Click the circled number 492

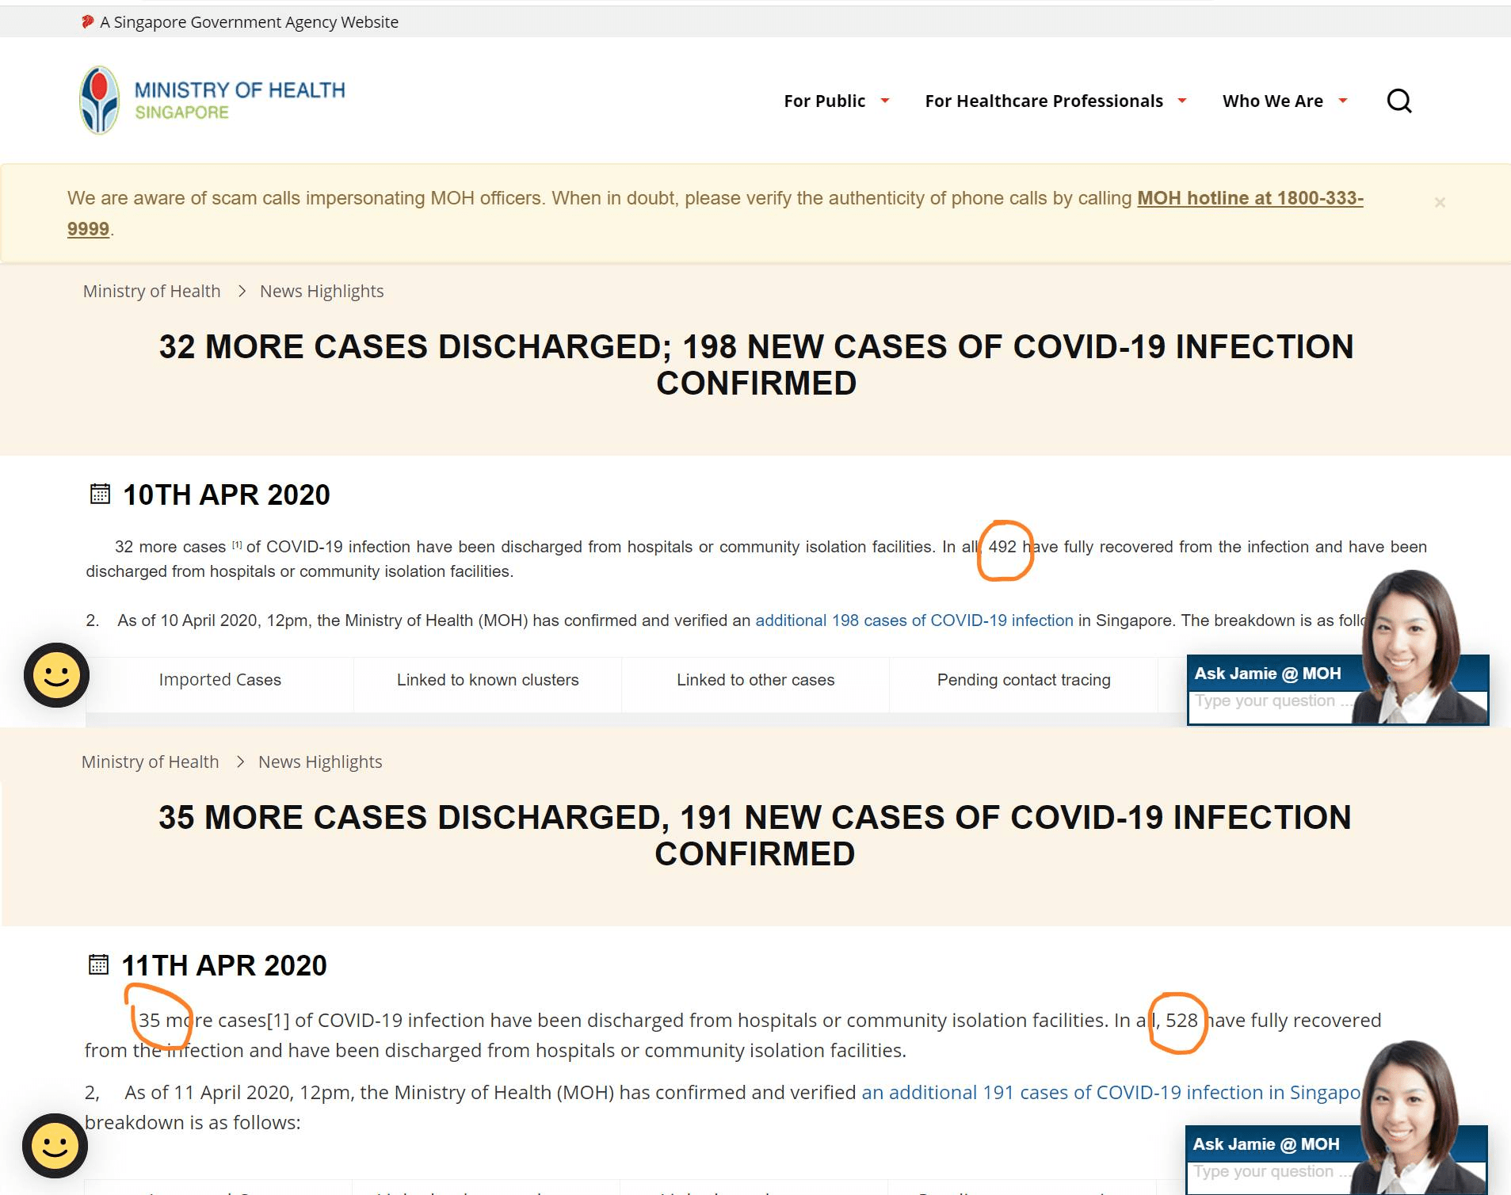[x=1002, y=547]
